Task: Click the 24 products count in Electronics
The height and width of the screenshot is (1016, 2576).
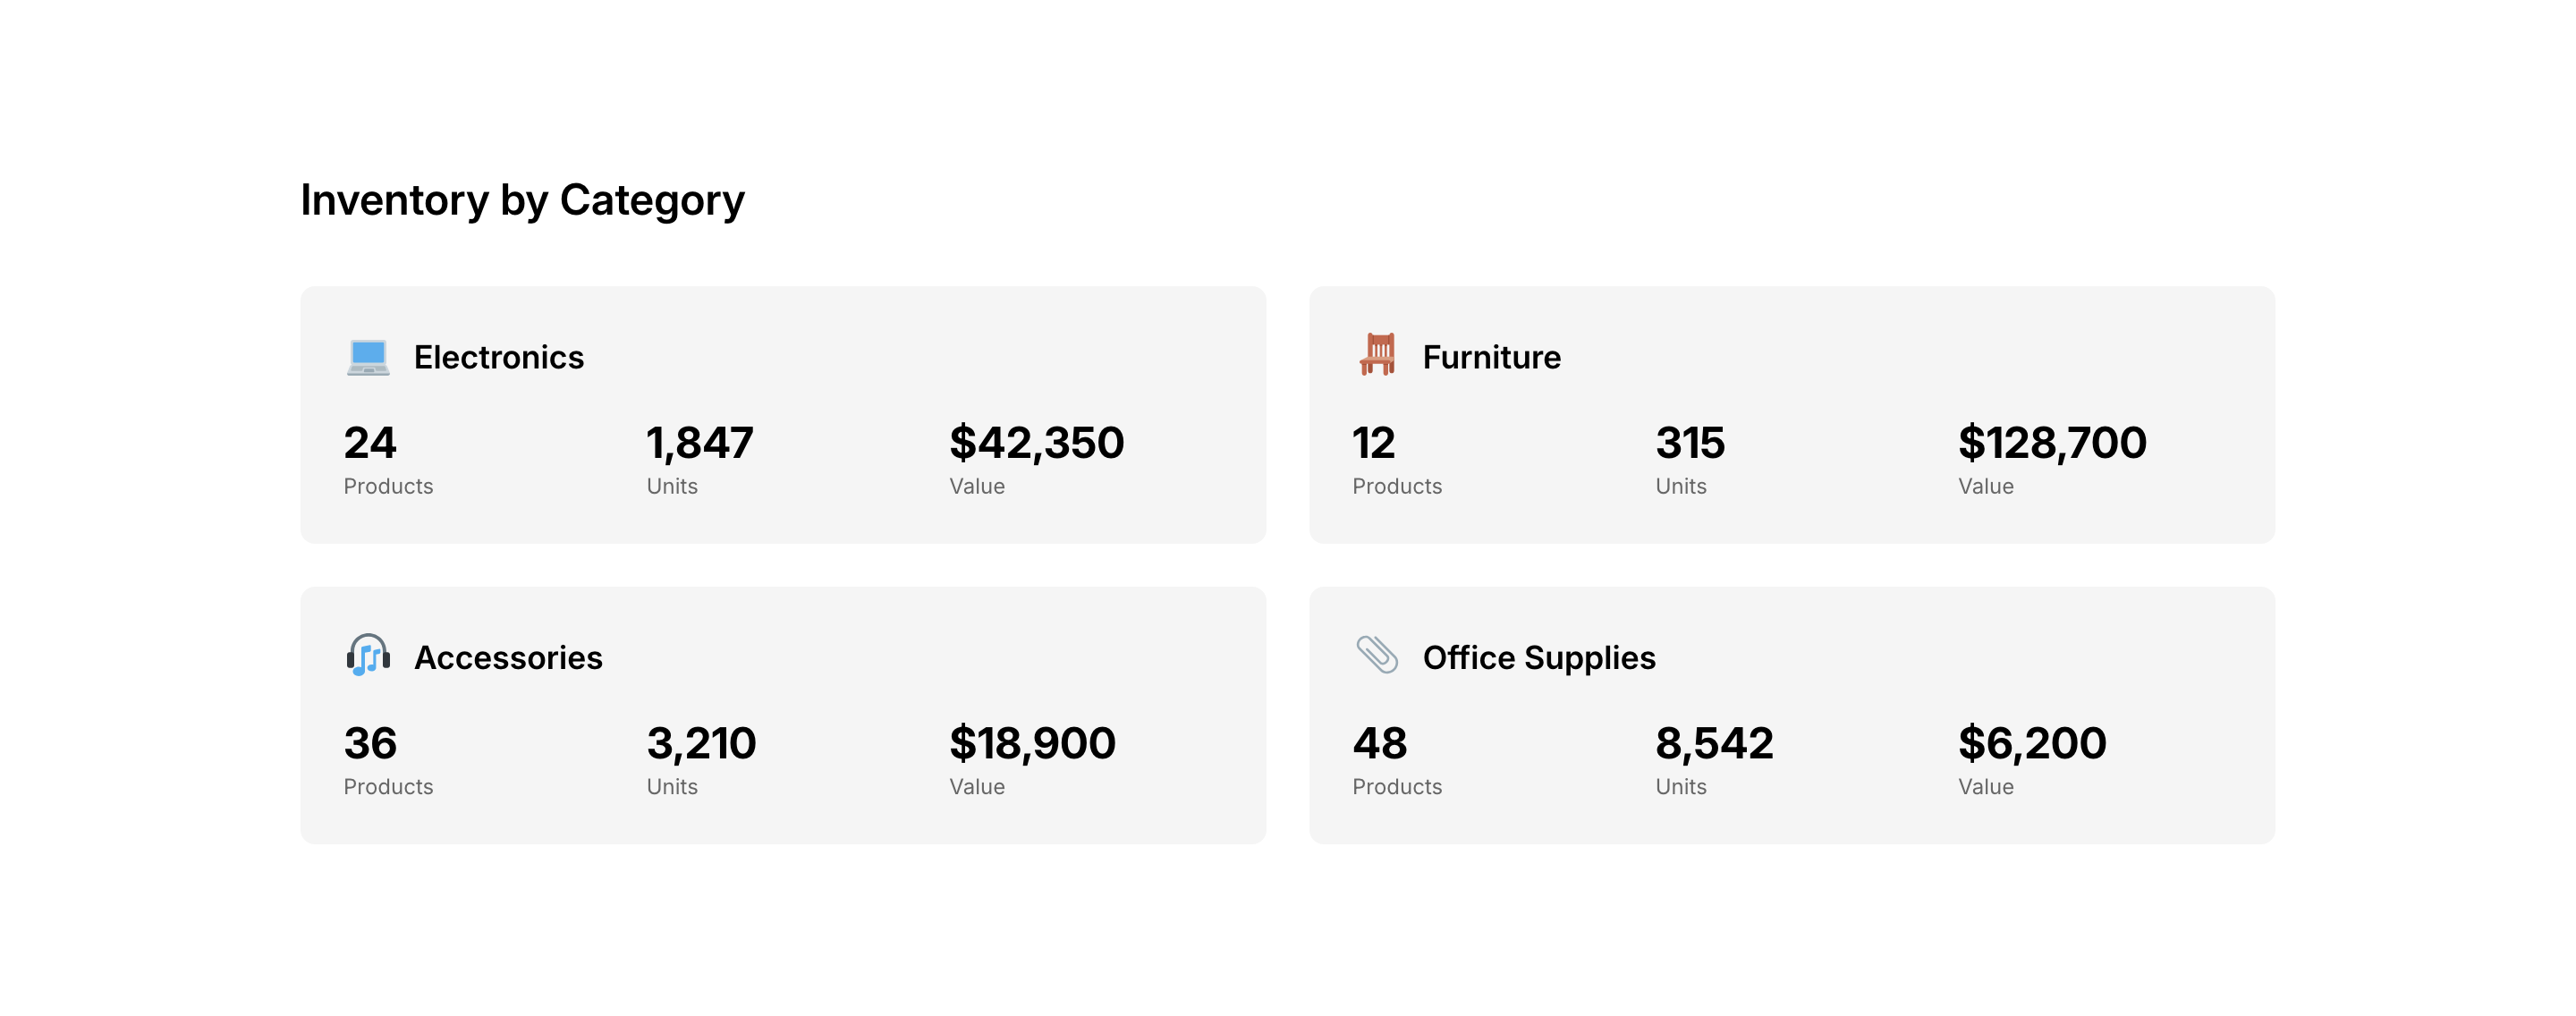Action: [370, 443]
